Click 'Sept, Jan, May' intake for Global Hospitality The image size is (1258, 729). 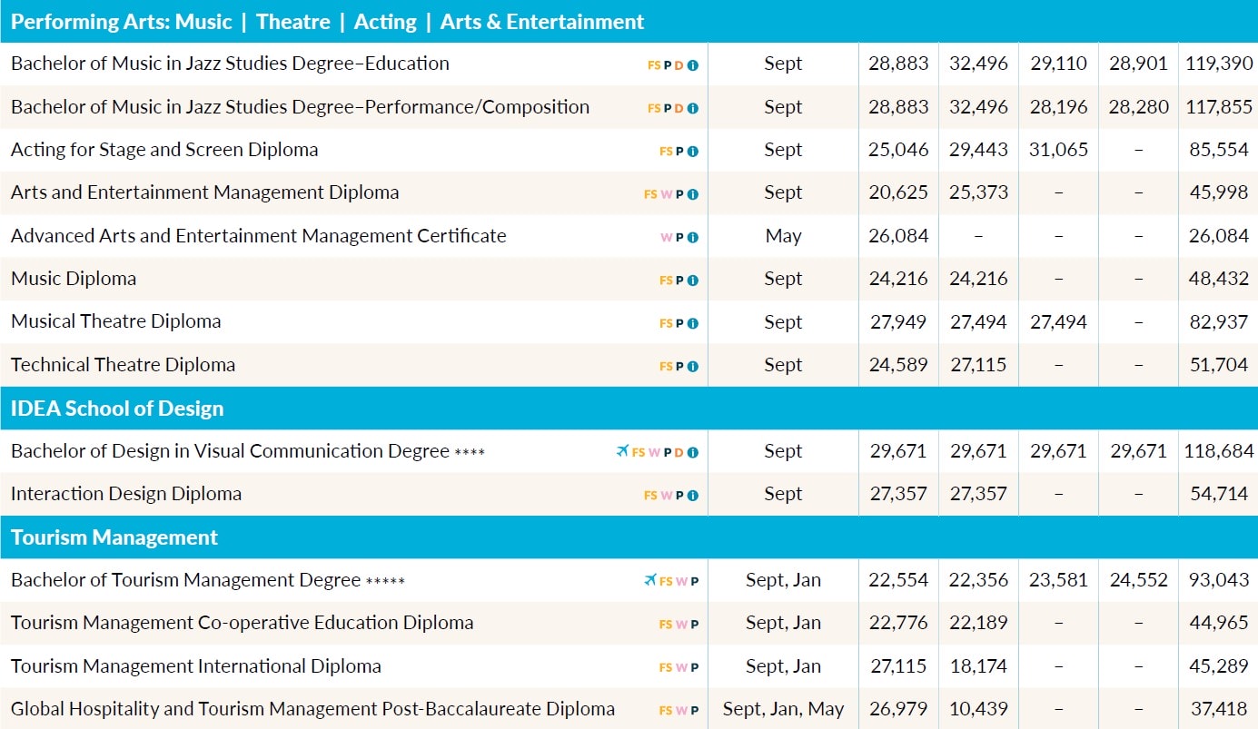click(x=783, y=709)
